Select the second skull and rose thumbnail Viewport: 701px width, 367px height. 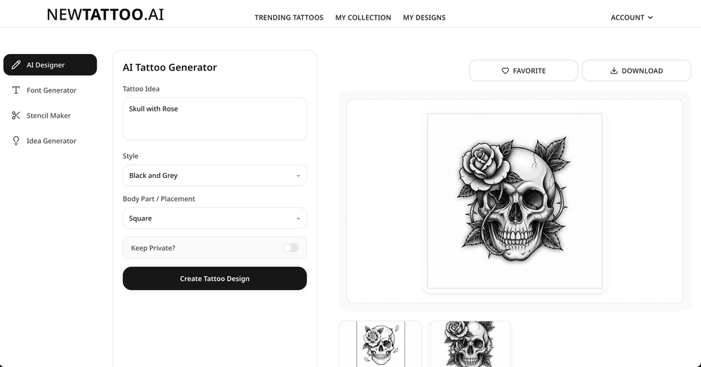pyautogui.click(x=470, y=344)
